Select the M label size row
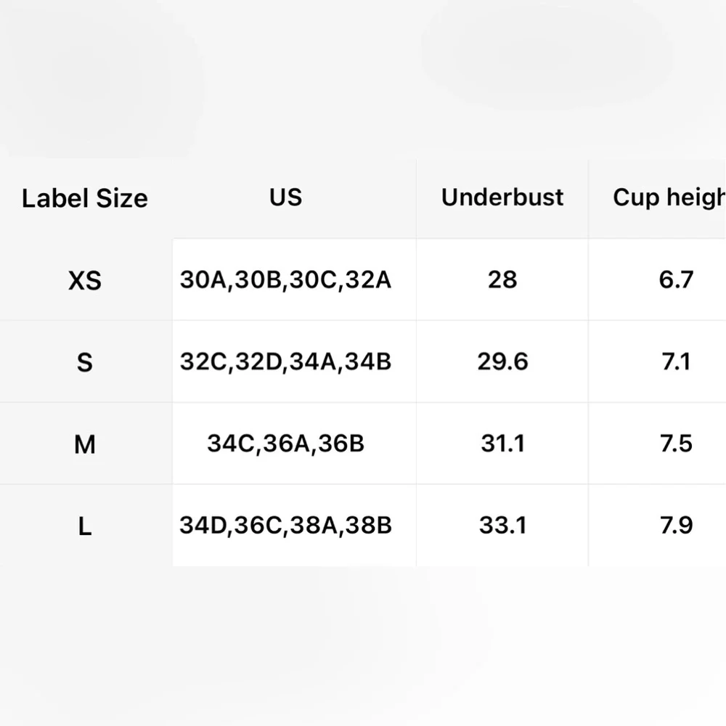The height and width of the screenshot is (726, 726). [84, 444]
